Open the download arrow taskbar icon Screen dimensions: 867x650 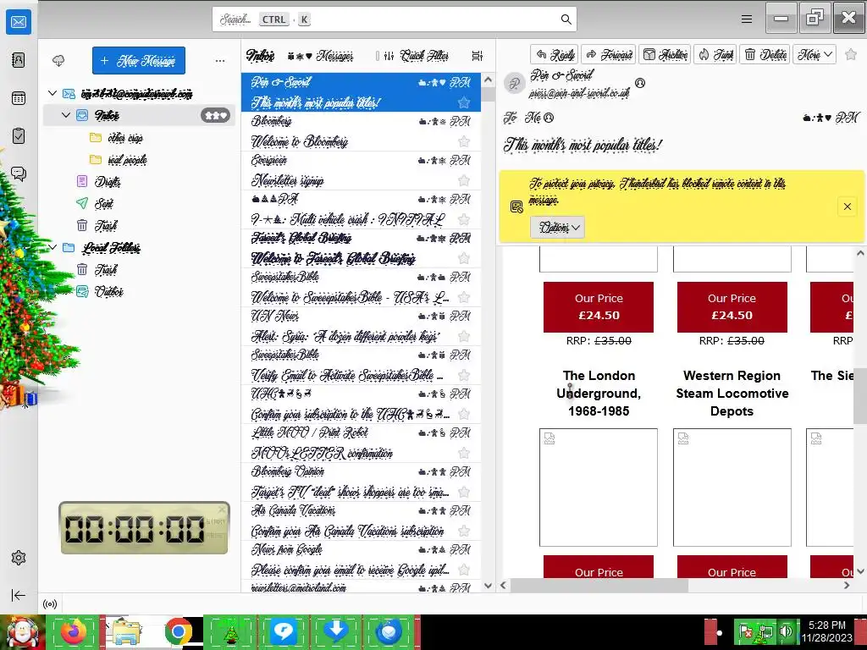tap(335, 631)
